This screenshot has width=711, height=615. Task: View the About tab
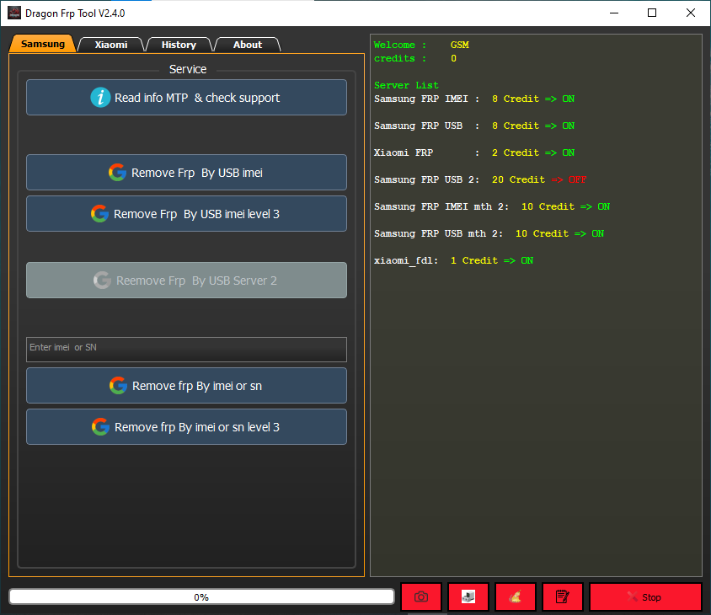247,45
